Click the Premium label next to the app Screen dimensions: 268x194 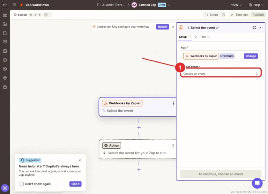[x=227, y=56]
